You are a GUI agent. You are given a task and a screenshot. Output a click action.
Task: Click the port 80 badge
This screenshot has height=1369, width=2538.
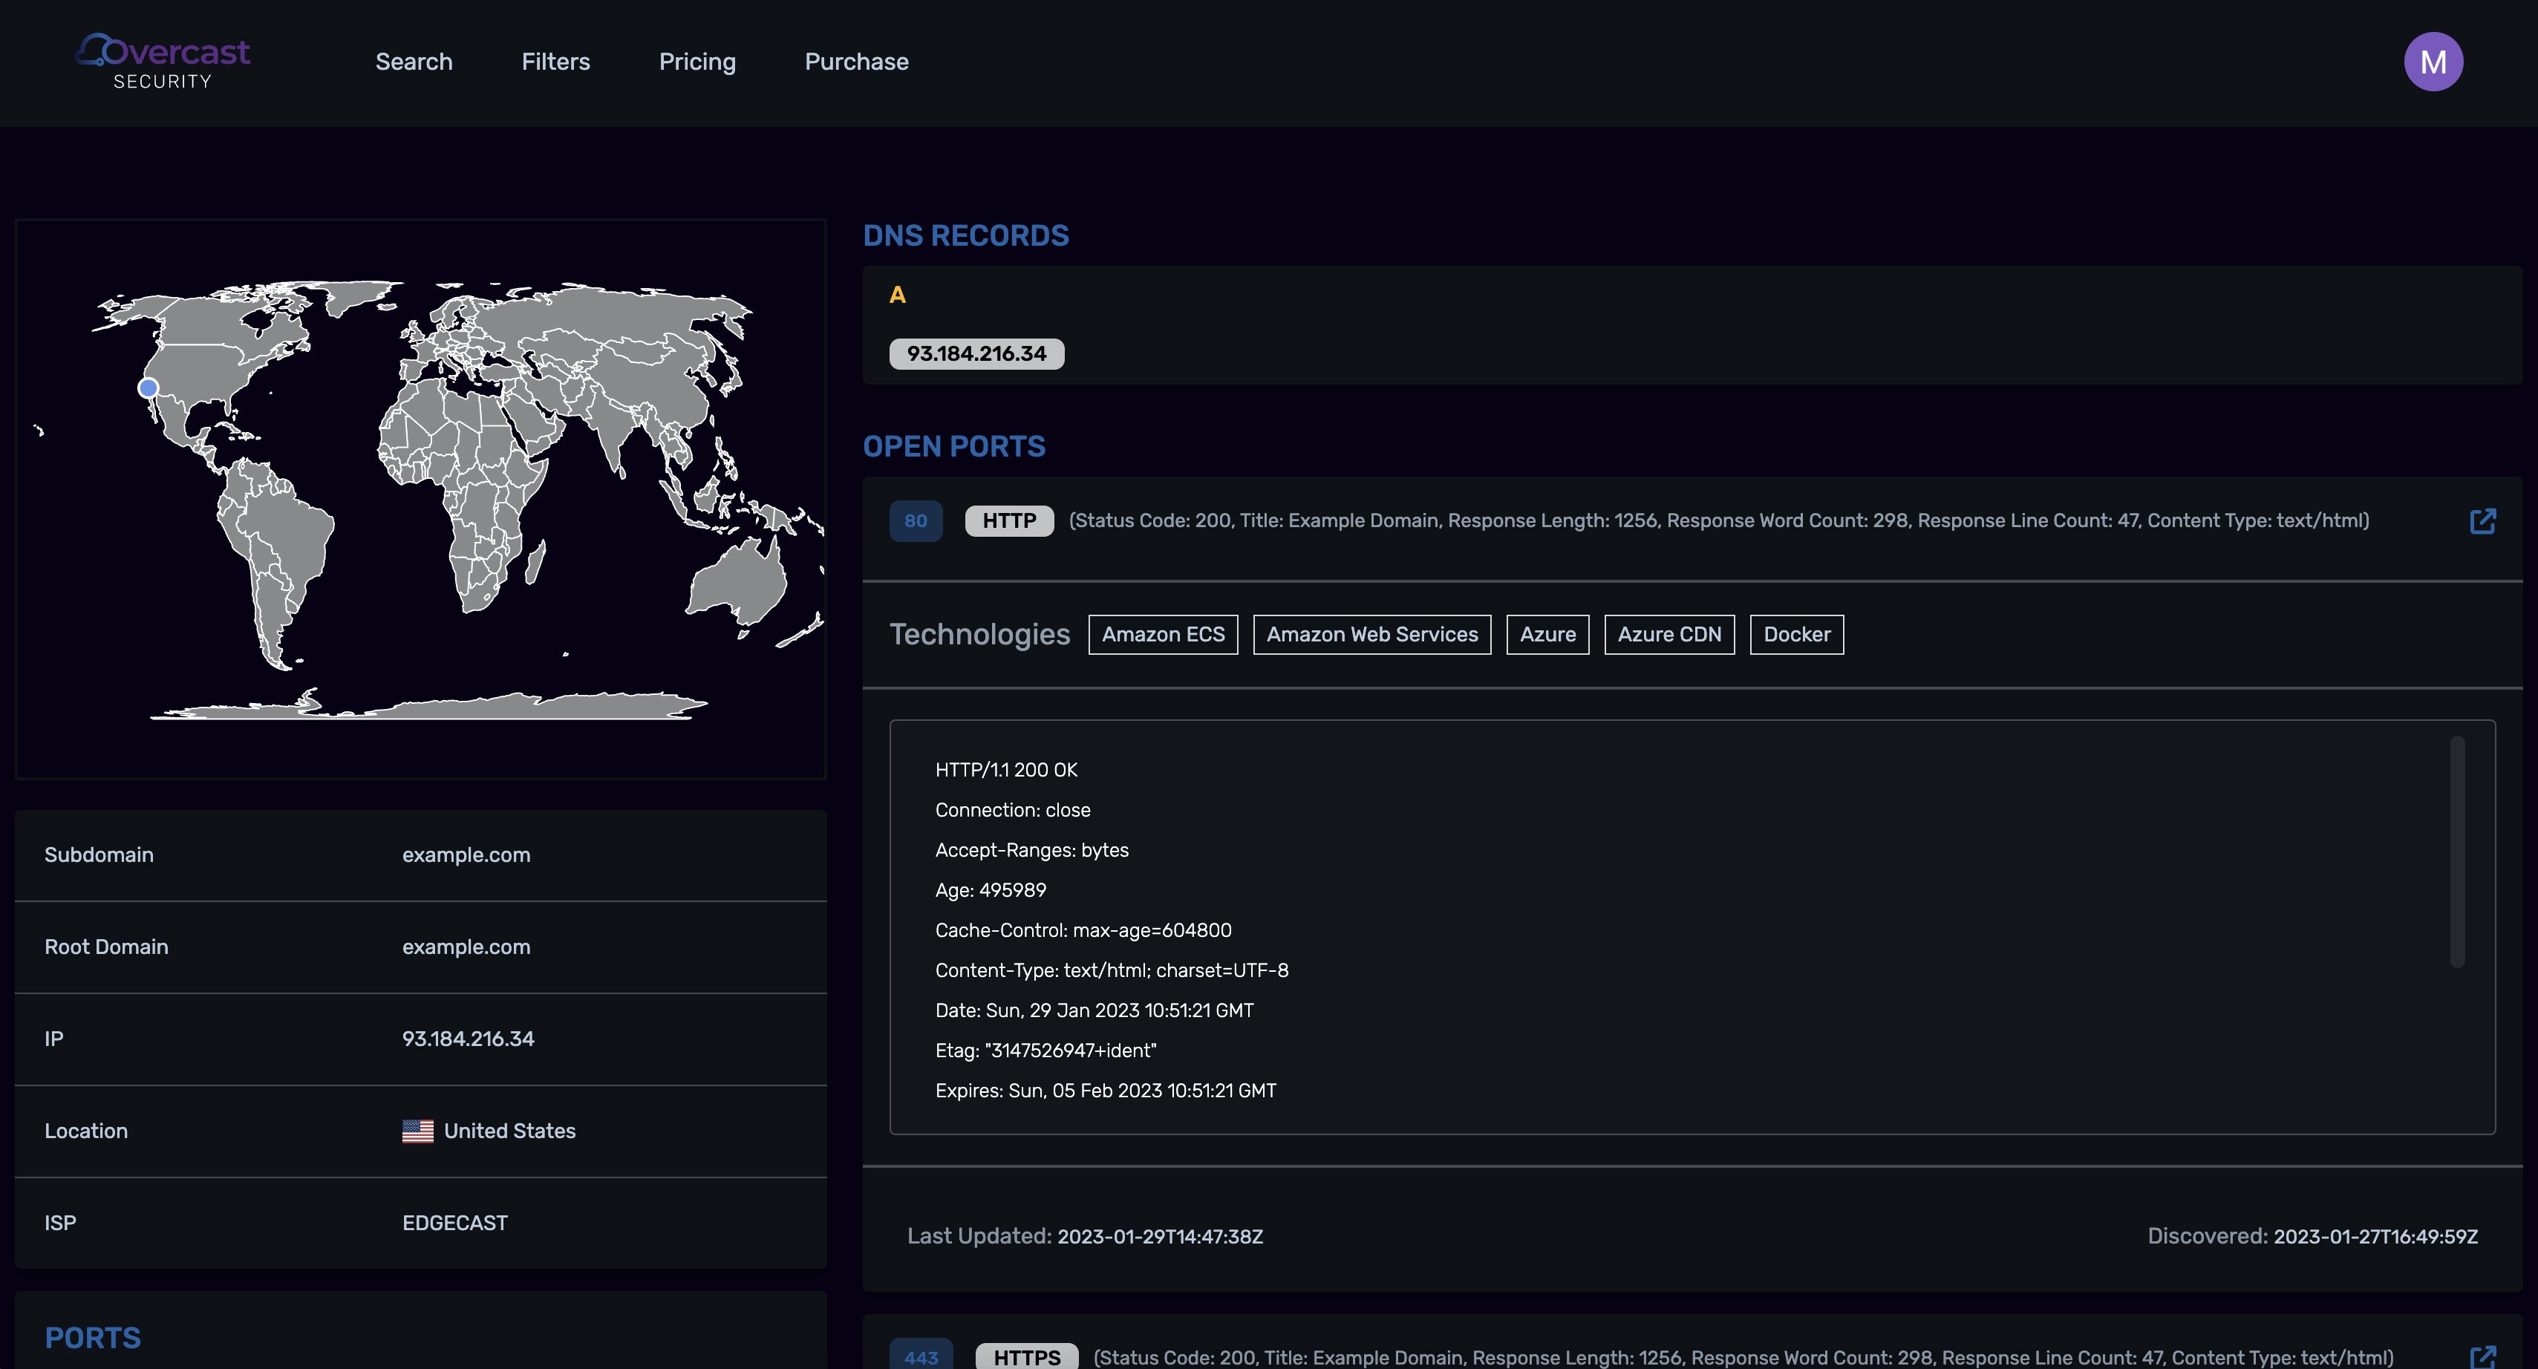pyautogui.click(x=916, y=521)
